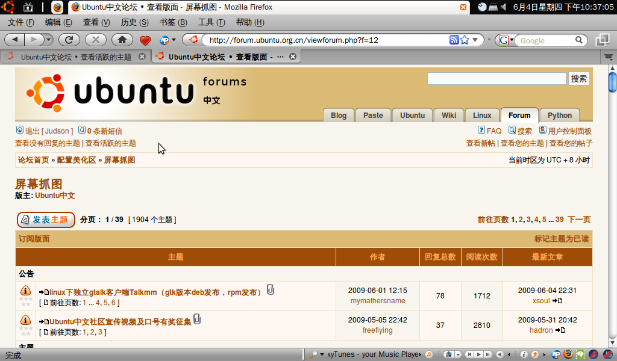Click the forum 搜索 button next to search field
Image resolution: width=617 pixels, height=361 pixels.
click(579, 79)
